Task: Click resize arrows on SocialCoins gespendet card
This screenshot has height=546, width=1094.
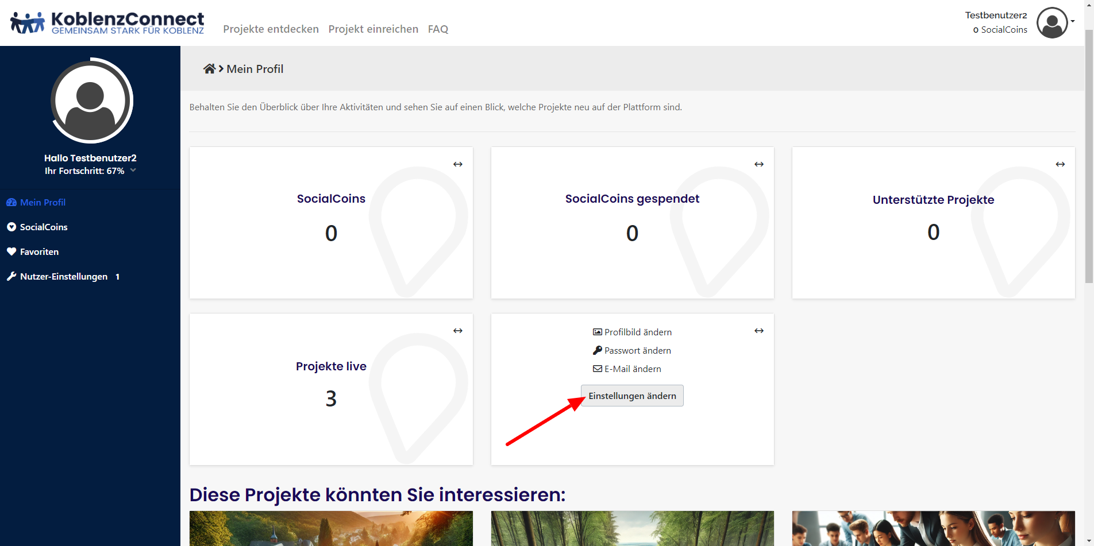Action: coord(759,164)
